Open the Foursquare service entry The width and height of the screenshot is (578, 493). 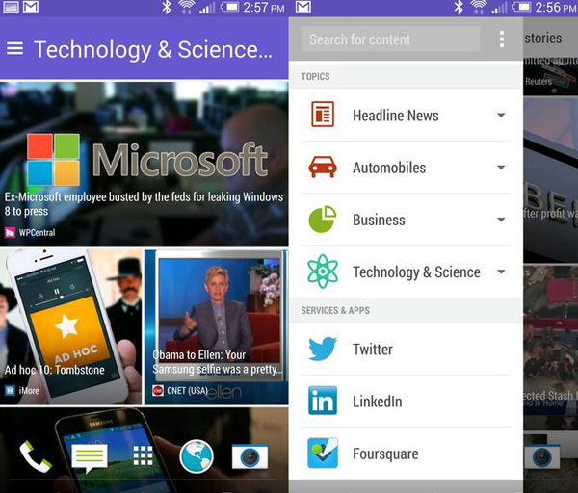tap(407, 454)
